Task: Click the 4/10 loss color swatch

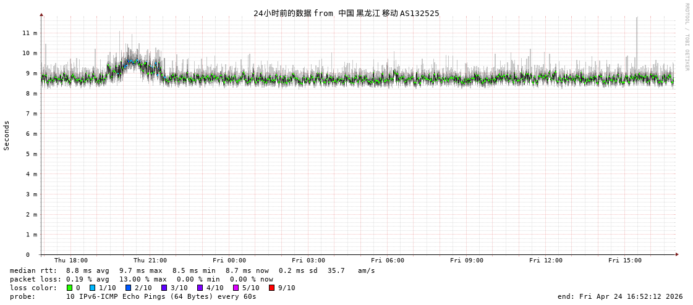Action: tap(200, 288)
